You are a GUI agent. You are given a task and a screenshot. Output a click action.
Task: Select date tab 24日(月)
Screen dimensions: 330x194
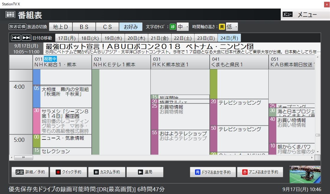click(229, 38)
